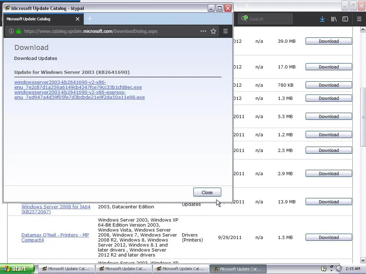Click the Drivers (Printers) classification cell
Viewport: 366px width, 274px height.
click(x=192, y=237)
